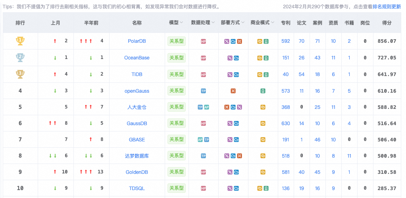The image size is (406, 198).
Task: Click the HP icon in the GoldenDB row
Action: pos(204,172)
